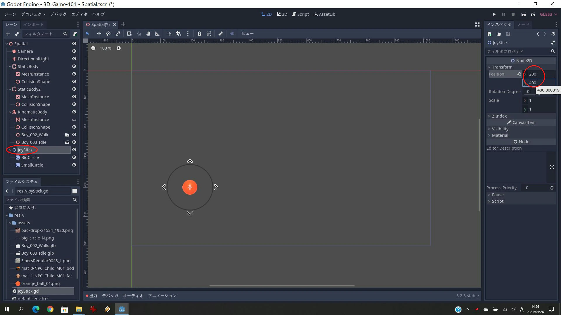Select the Rotate mode tool

[x=108, y=34]
